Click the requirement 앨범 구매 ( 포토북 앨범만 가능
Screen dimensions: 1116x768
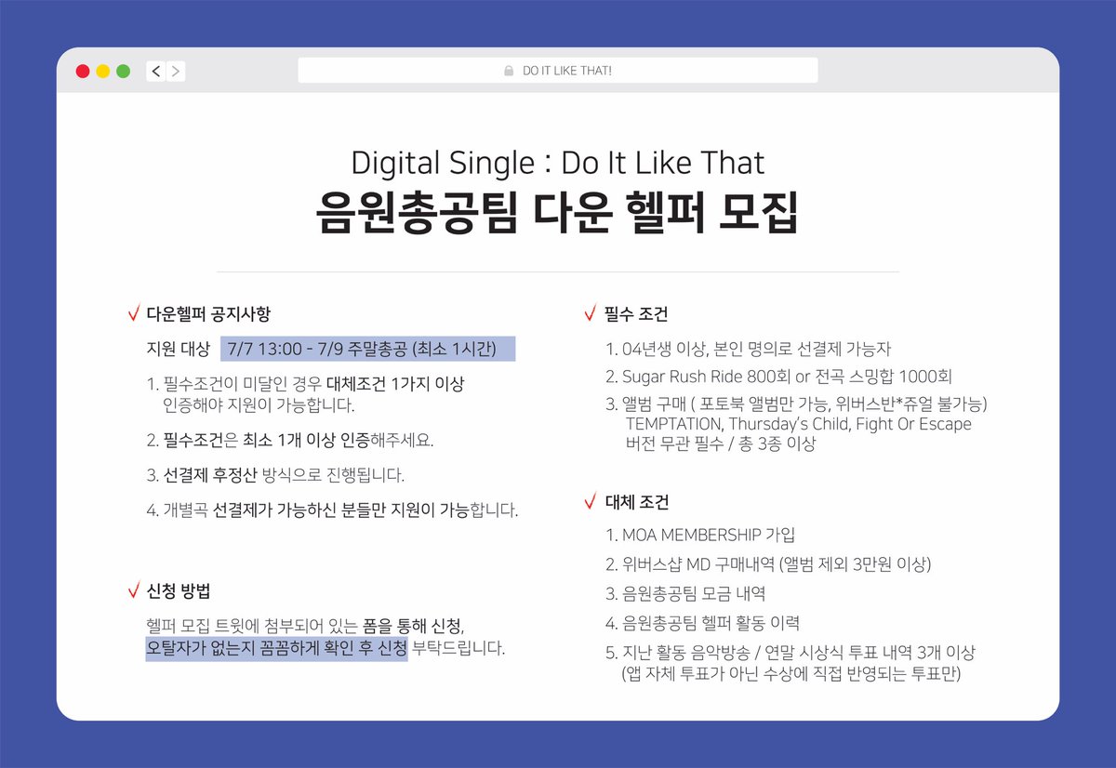coord(796,404)
